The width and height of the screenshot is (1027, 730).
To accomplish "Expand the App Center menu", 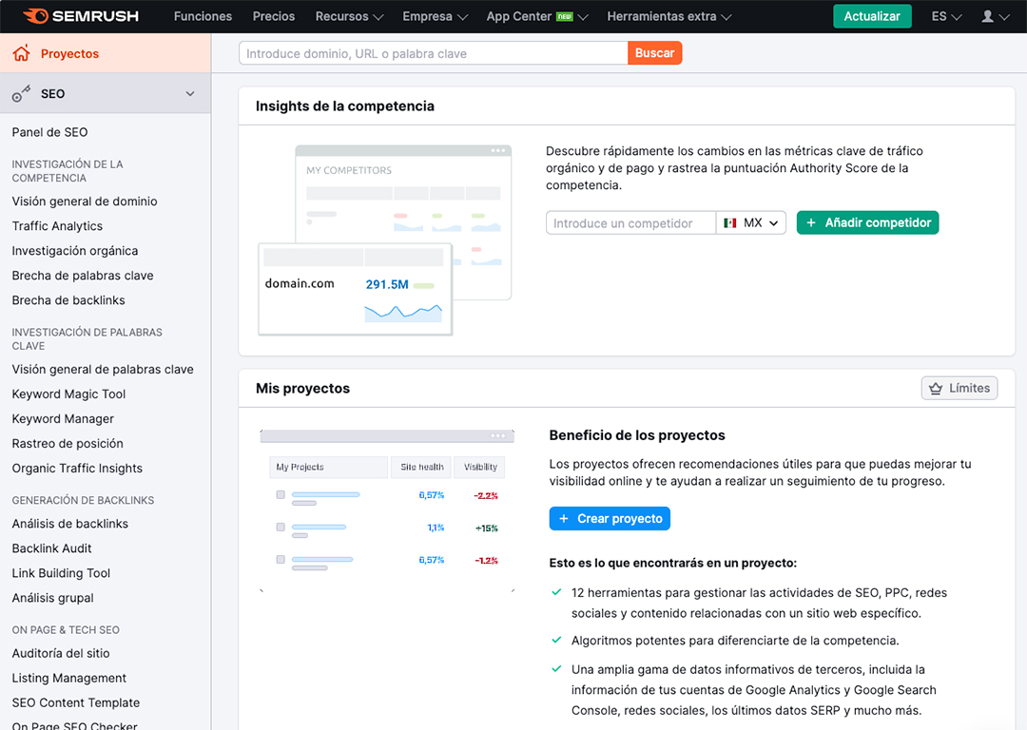I will [537, 16].
